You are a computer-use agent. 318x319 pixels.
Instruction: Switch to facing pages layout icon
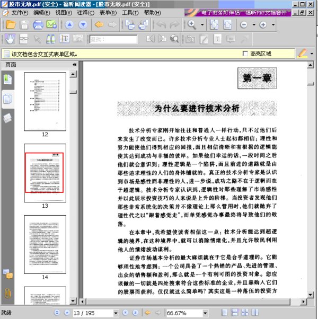(x=255, y=313)
